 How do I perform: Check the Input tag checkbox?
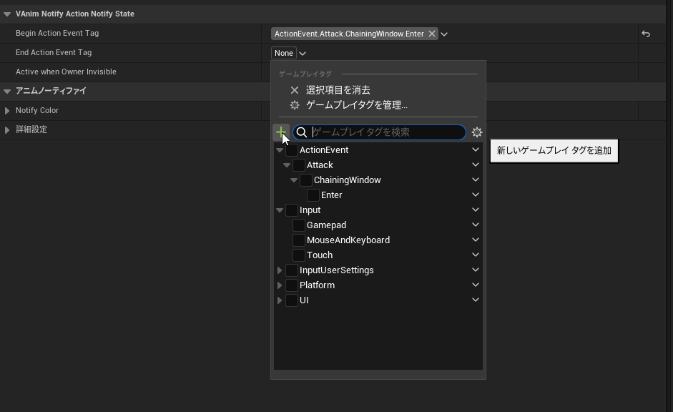[x=292, y=210]
